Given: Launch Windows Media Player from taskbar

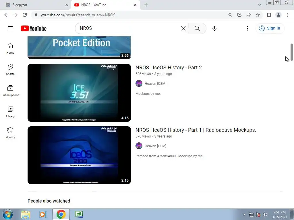Looking at the screenshot, I should point(43,214).
